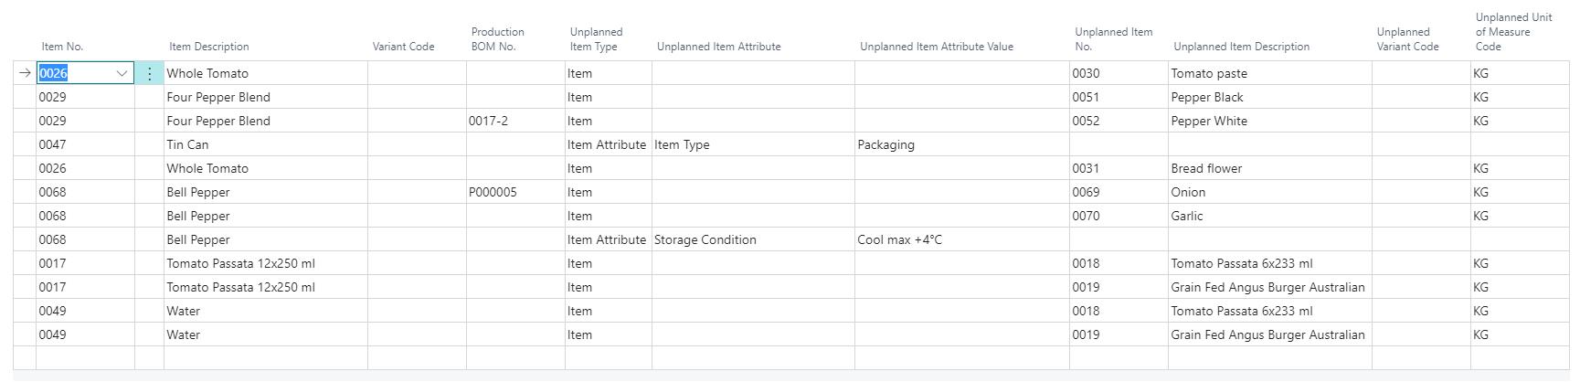Expand the Item No. 0026 dropdown
1580x382 pixels.
pyautogui.click(x=122, y=74)
